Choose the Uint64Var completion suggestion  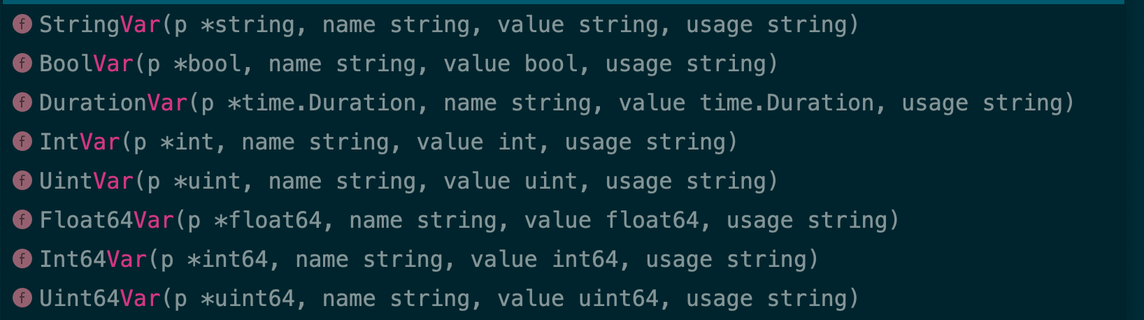point(100,298)
